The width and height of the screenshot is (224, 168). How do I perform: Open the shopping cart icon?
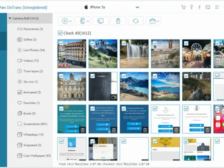click(183, 7)
